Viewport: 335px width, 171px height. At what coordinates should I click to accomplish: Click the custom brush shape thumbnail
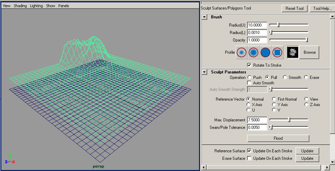point(292,52)
